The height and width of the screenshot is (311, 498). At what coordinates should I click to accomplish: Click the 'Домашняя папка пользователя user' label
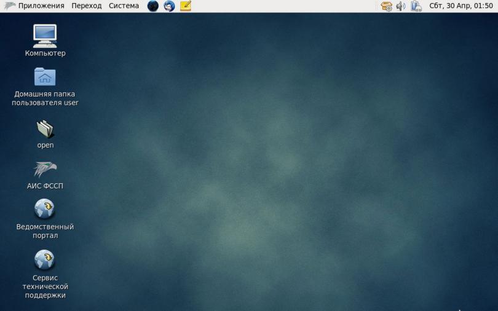tap(45, 98)
